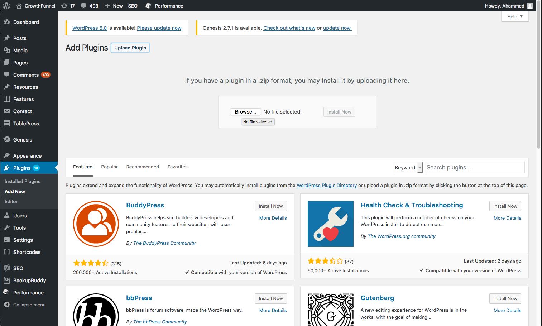The image size is (542, 326).
Task: Click the Browse file button
Action: pyautogui.click(x=245, y=112)
